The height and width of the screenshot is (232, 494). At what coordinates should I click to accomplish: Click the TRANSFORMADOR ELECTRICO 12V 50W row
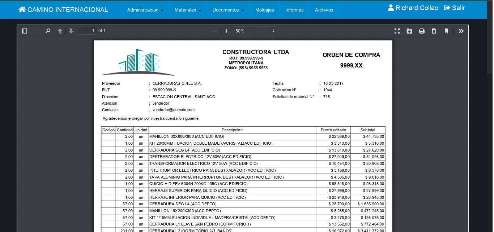(x=243, y=163)
